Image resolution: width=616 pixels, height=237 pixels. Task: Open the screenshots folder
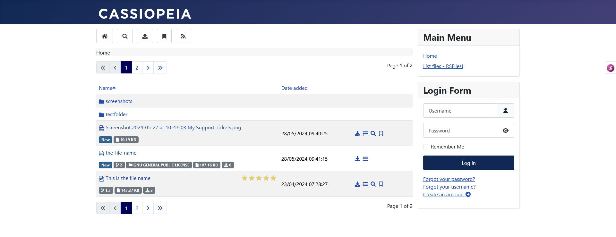tap(119, 101)
